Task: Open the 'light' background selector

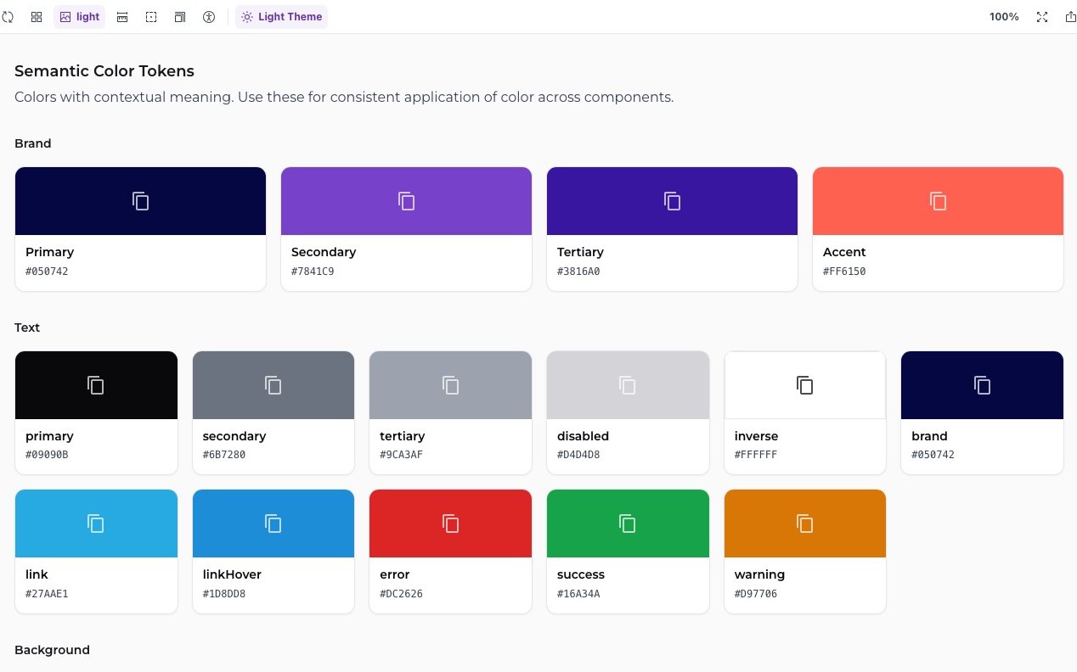Action: point(80,17)
